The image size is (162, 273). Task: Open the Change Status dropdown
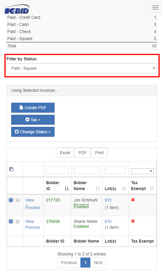coord(33,132)
